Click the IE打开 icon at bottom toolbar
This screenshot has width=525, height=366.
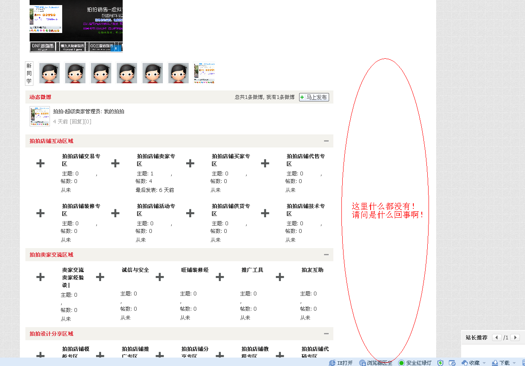click(x=334, y=363)
